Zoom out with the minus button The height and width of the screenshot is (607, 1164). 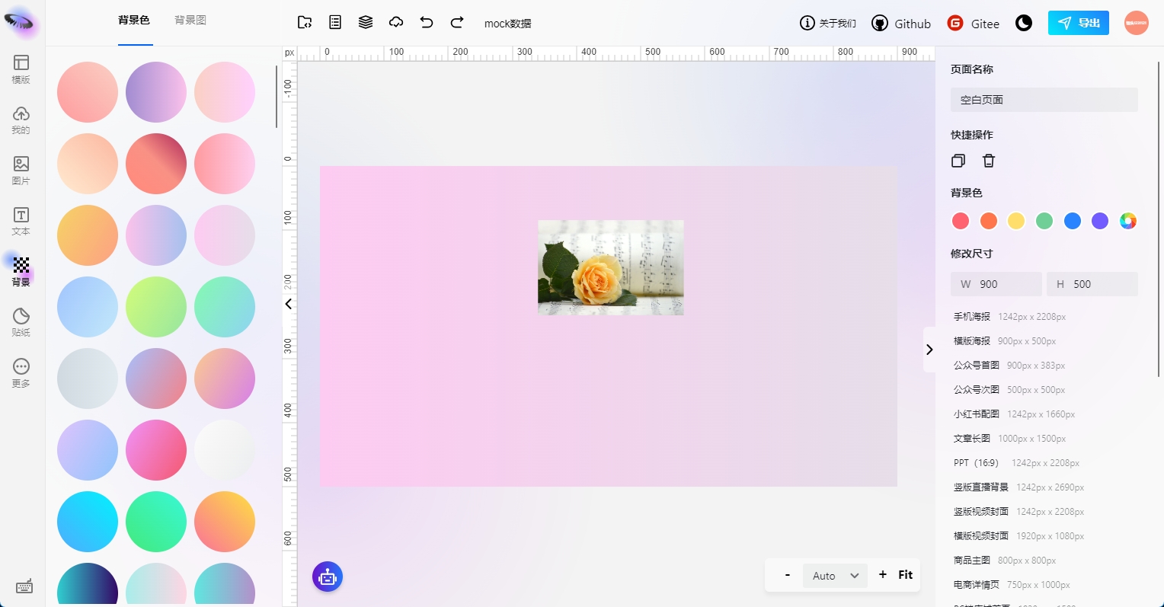click(787, 575)
